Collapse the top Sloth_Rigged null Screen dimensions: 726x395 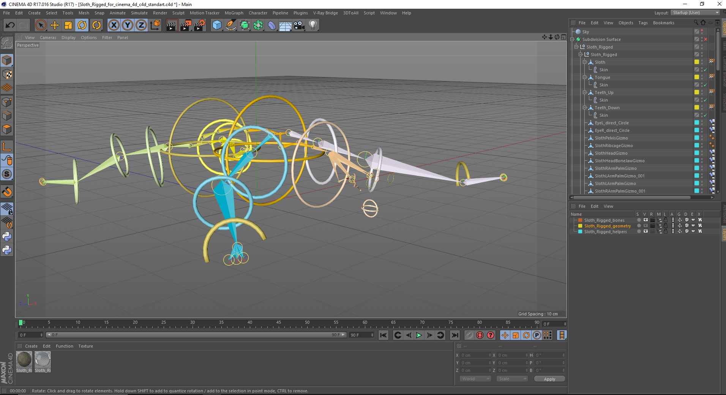(576, 47)
